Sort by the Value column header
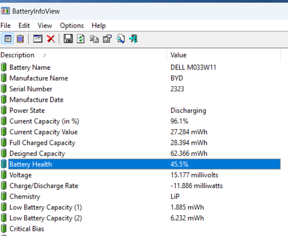This screenshot has width=288, height=236. [x=224, y=55]
